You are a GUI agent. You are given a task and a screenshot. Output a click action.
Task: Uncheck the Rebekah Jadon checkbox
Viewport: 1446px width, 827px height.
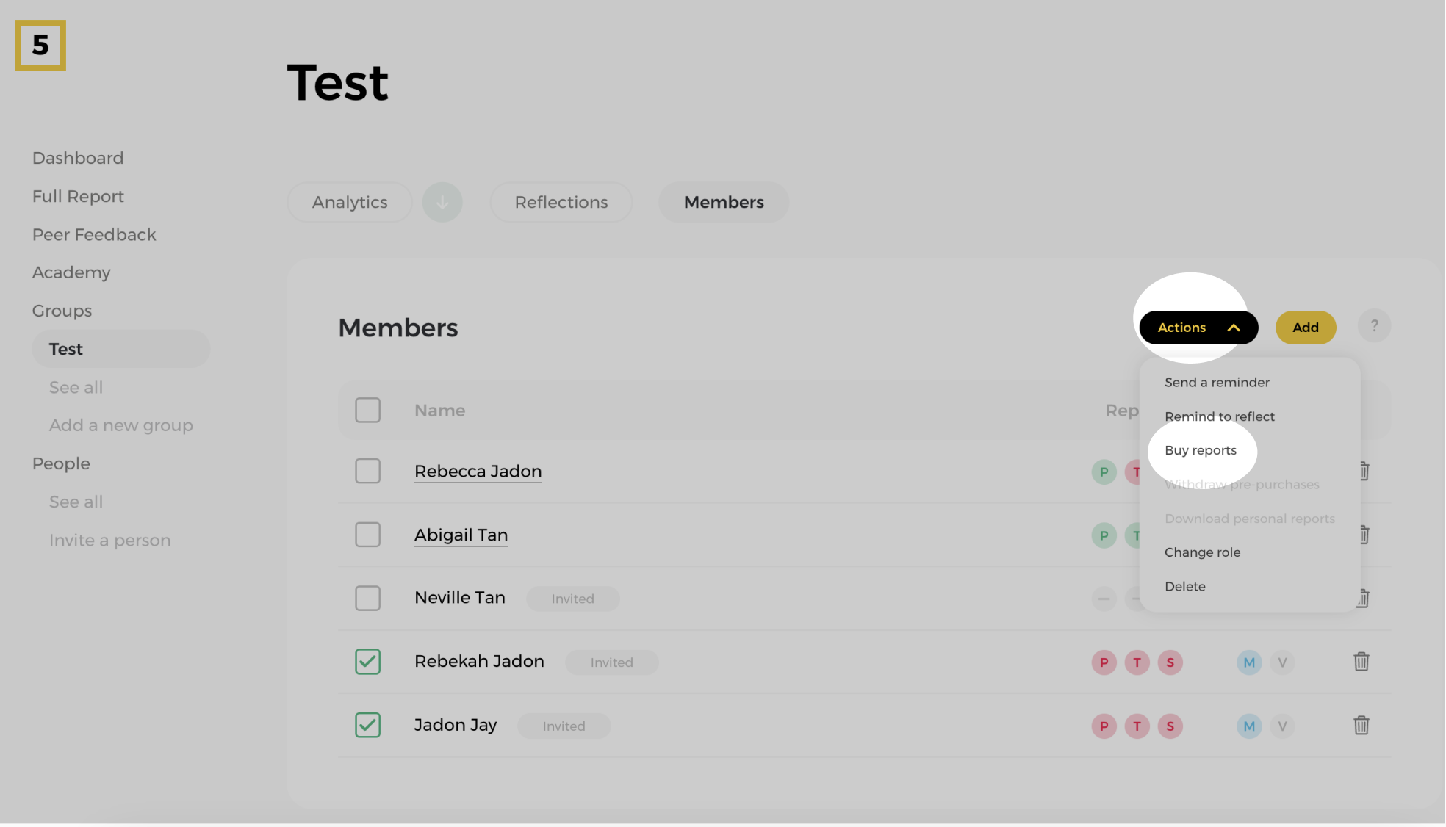point(367,662)
